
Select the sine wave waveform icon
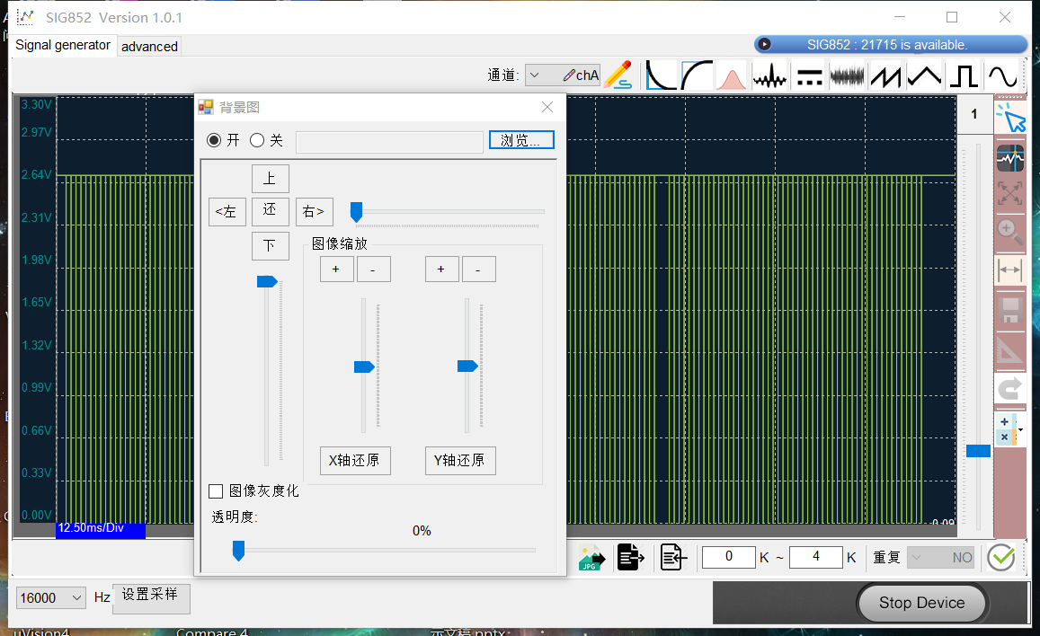point(1001,75)
